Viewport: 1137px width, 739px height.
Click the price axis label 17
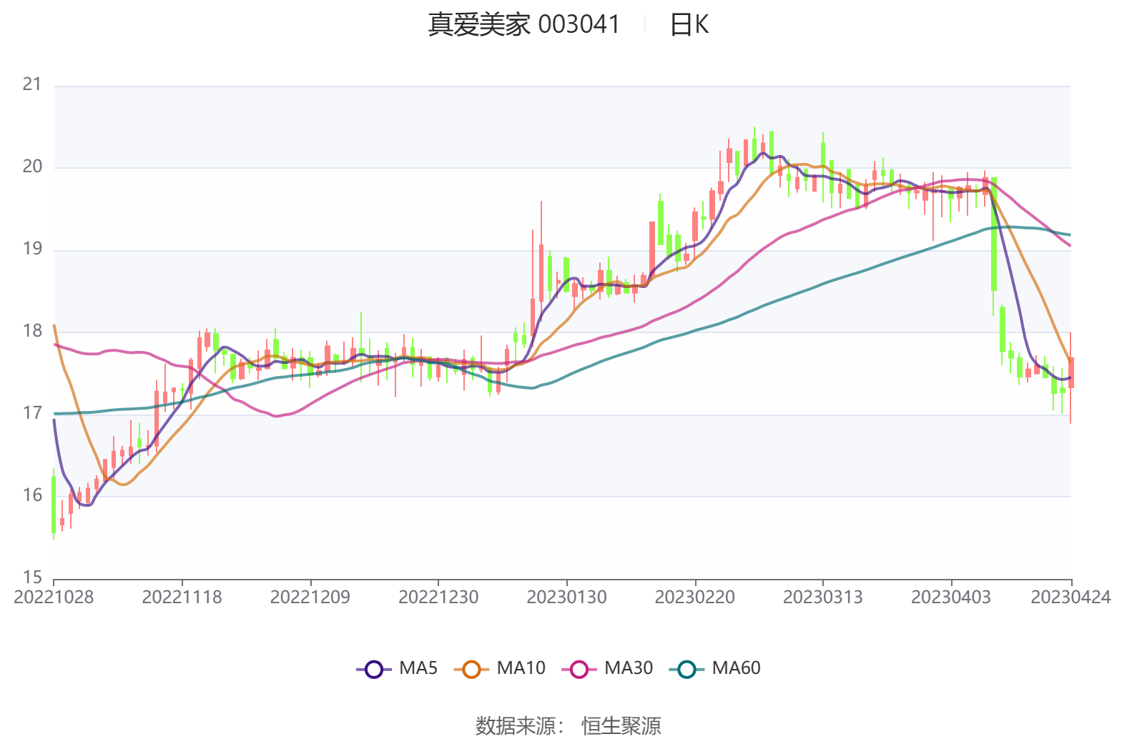32,413
